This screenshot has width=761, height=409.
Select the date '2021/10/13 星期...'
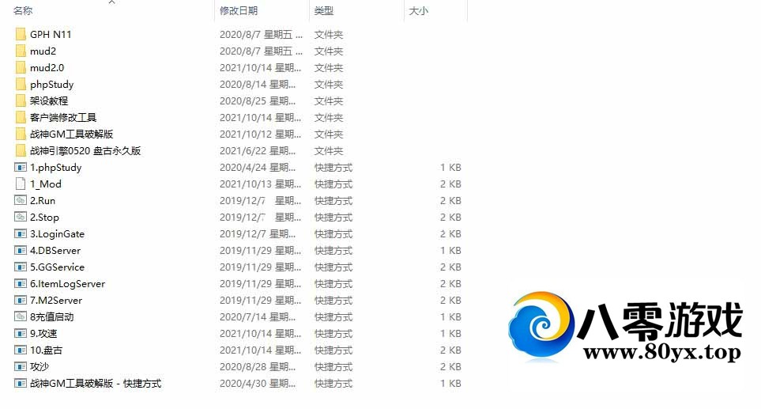click(x=260, y=184)
